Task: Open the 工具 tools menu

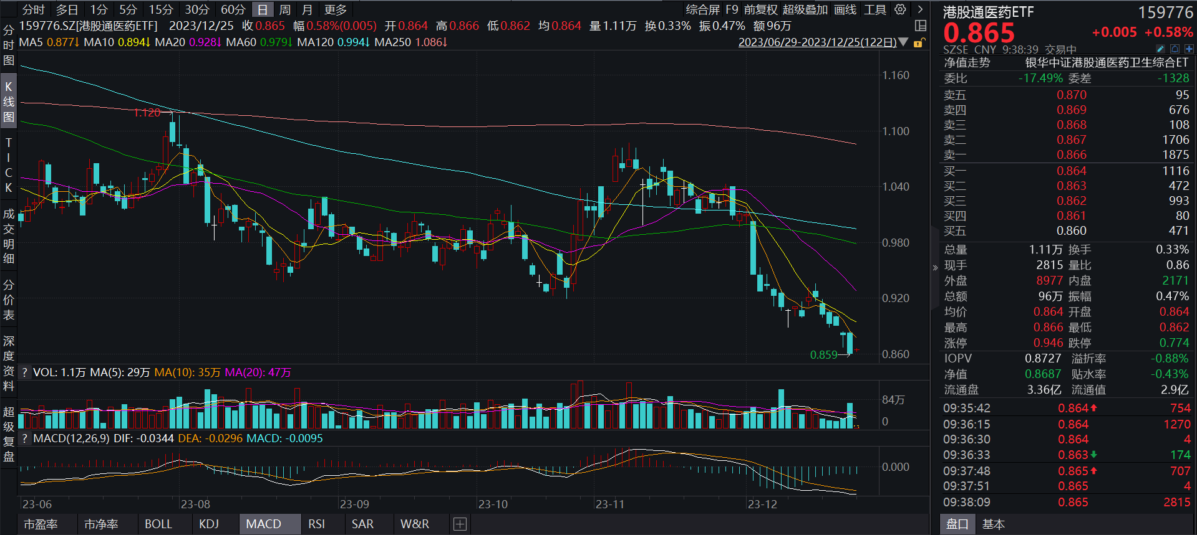Action: click(x=875, y=9)
